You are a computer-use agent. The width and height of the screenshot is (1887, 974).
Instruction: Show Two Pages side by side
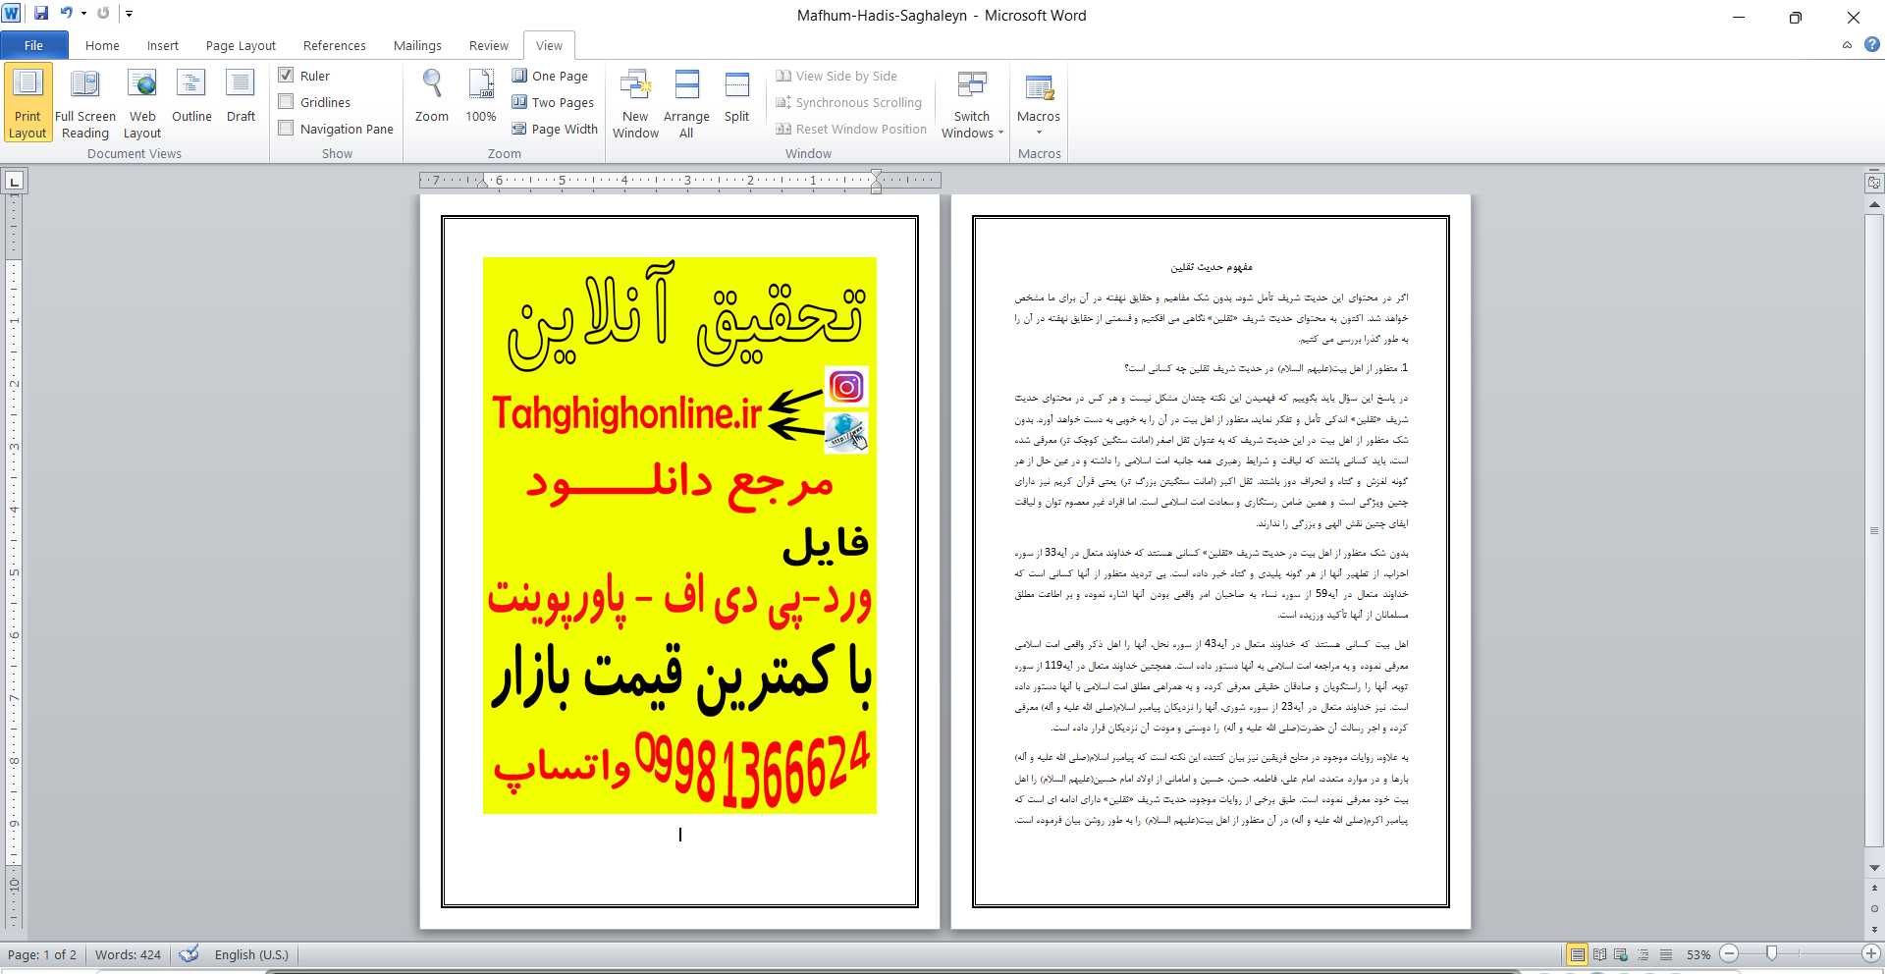(554, 102)
